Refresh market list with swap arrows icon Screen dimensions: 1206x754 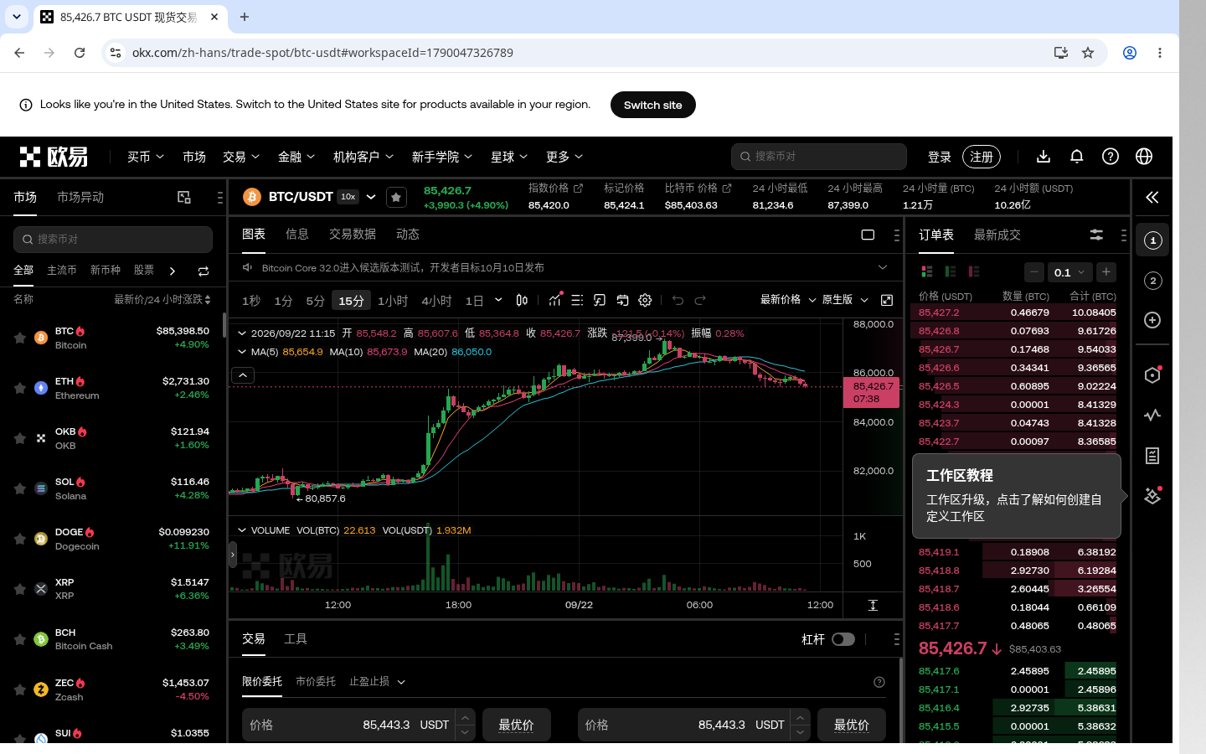(x=203, y=271)
